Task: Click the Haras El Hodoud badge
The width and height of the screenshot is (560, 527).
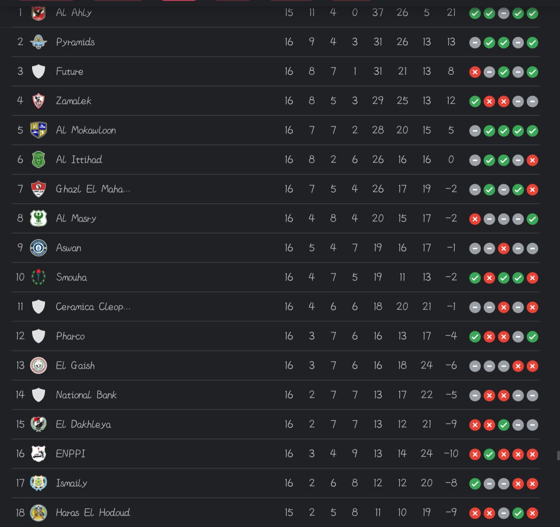Action: tap(38, 513)
